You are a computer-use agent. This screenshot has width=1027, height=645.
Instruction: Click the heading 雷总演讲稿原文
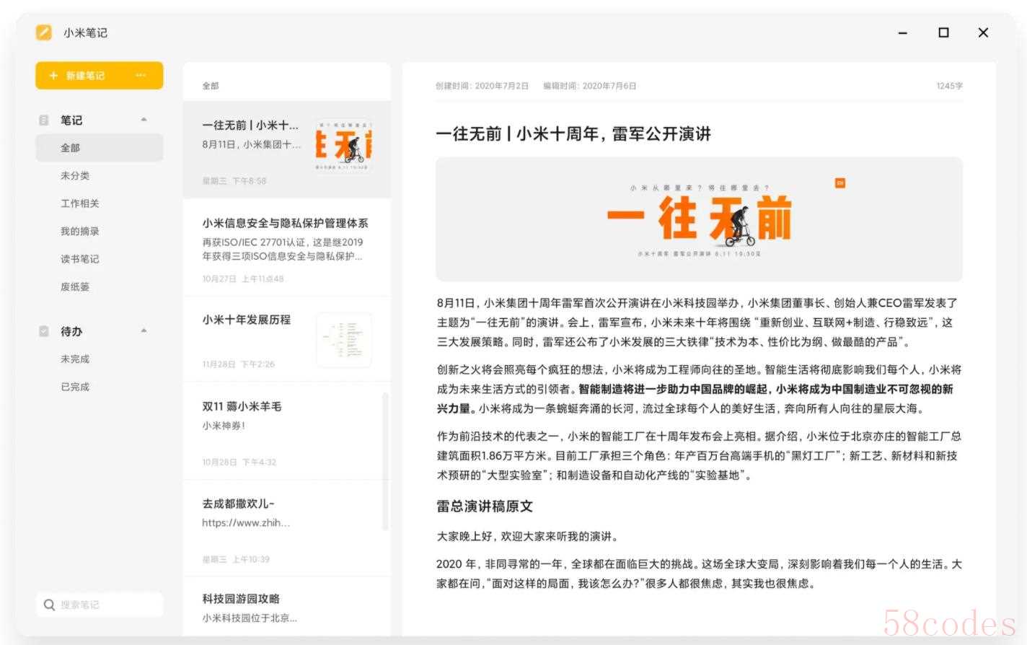485,506
